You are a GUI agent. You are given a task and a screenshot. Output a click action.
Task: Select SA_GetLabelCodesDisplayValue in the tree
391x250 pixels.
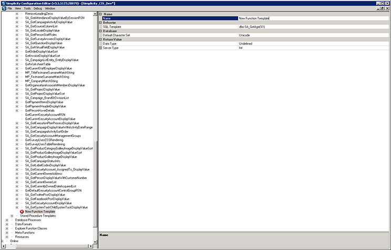[x=45, y=165]
